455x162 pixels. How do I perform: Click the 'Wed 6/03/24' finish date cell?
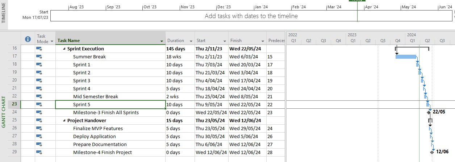(x=247, y=57)
